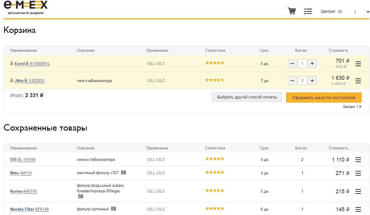This screenshot has height=215, width=370.
Task: Open the 555 brand link
Action: tap(13, 160)
